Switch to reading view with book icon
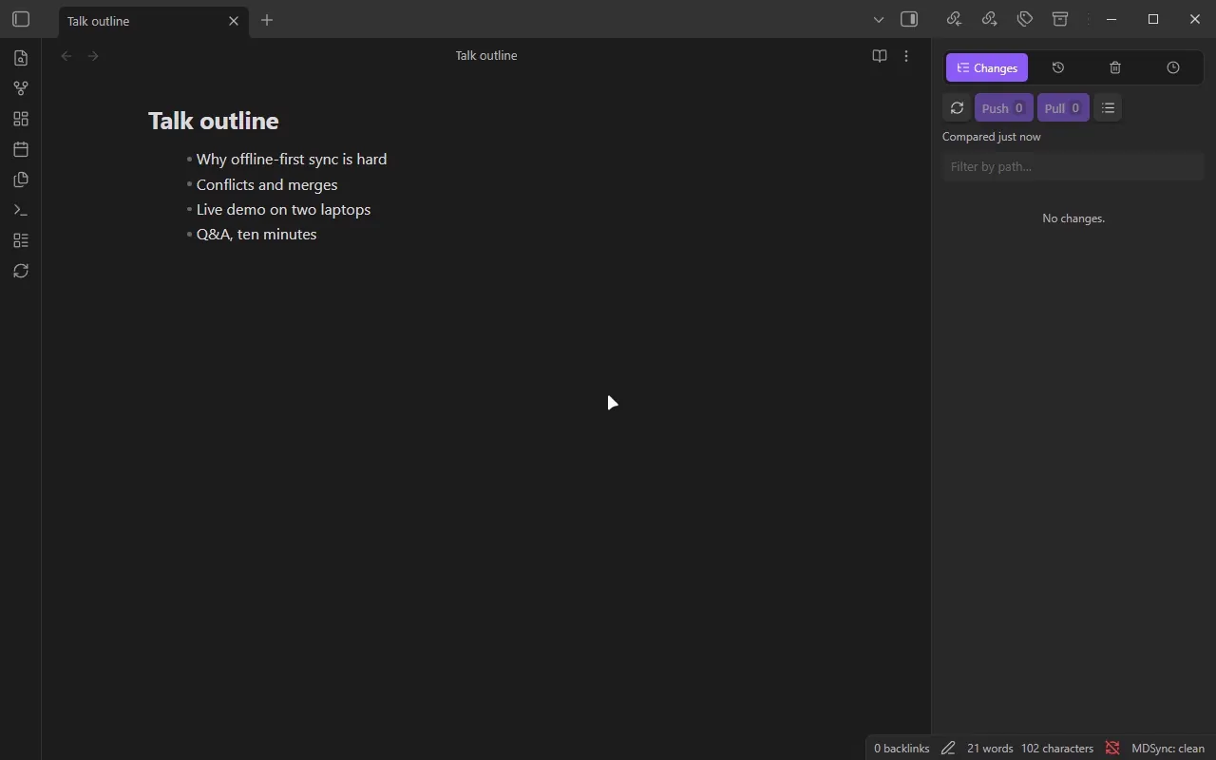The width and height of the screenshot is (1216, 760). pos(880,56)
